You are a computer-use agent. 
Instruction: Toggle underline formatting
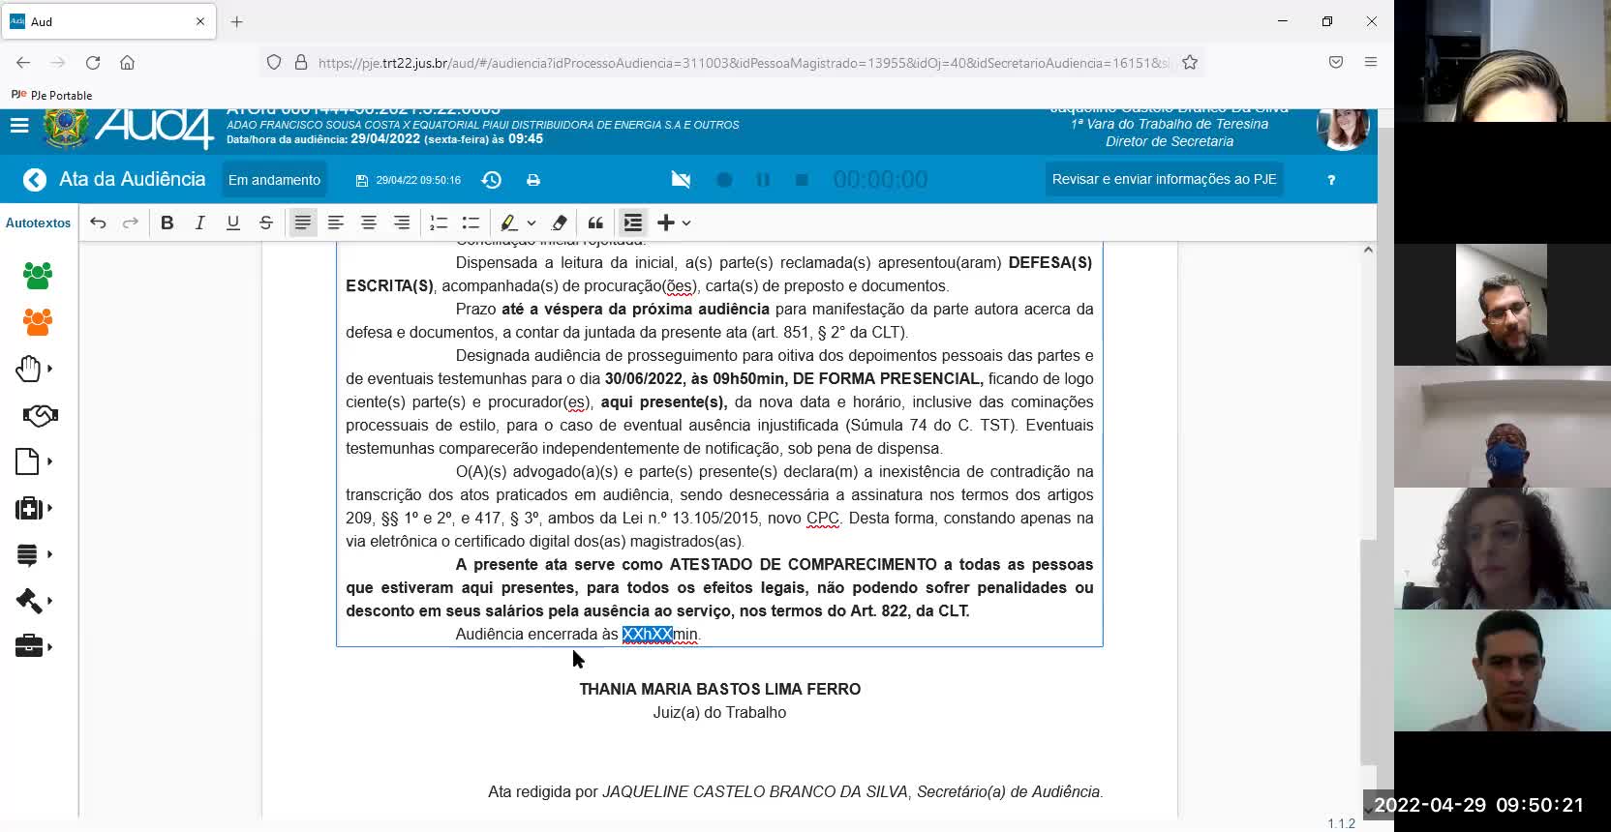233,223
